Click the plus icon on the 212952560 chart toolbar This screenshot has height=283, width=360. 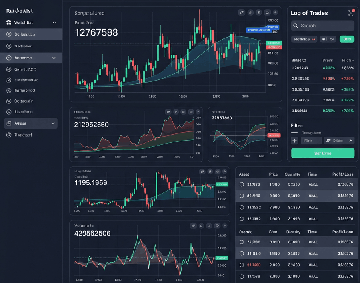[198, 112]
